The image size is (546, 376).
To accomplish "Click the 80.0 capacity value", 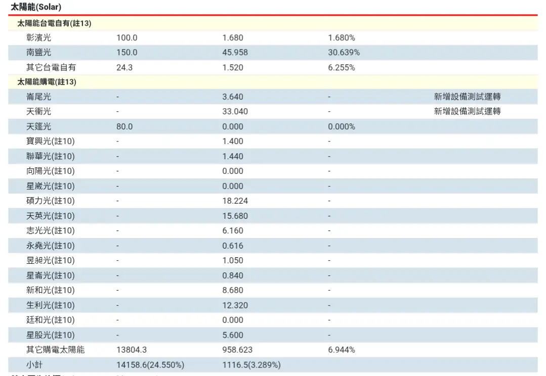I will pos(124,126).
